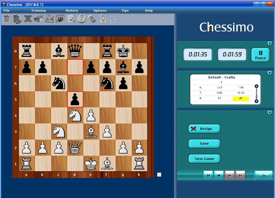275x198 pixels.
Task: Open the Tips menu
Action: pyautogui.click(x=125, y=10)
